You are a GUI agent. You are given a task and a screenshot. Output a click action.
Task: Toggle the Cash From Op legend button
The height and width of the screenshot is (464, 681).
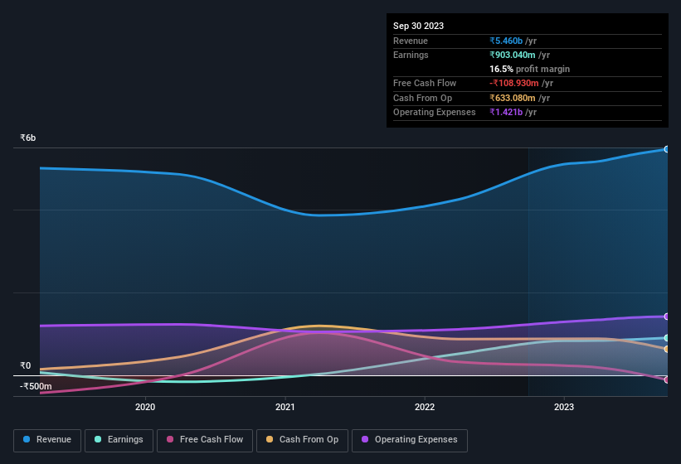[302, 440]
